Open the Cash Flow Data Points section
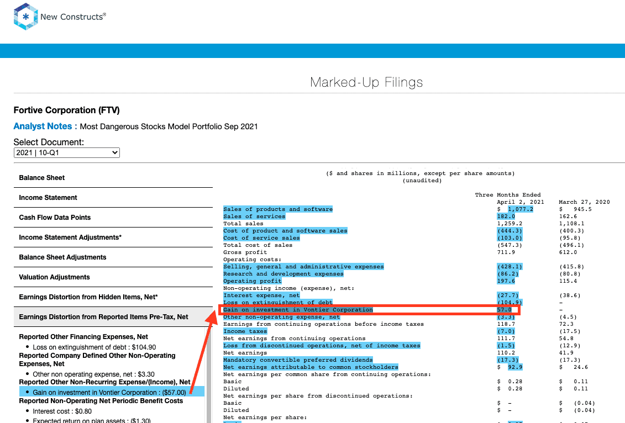Image resolution: width=625 pixels, height=423 pixels. pos(113,218)
